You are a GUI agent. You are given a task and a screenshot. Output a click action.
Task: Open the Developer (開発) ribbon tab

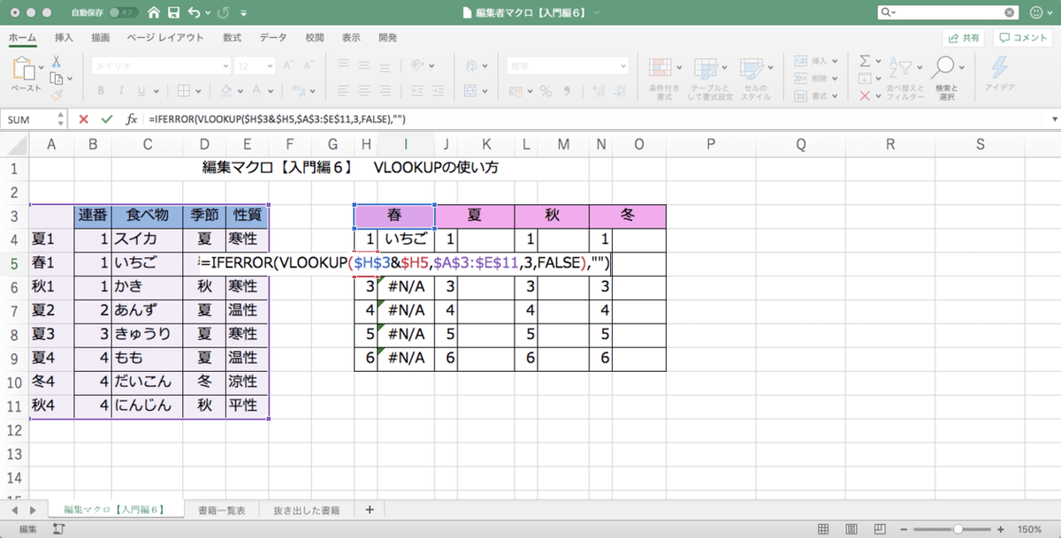click(x=387, y=38)
